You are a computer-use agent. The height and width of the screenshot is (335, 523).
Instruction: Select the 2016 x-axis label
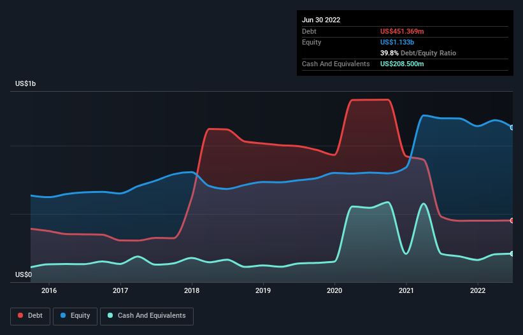[x=49, y=290]
